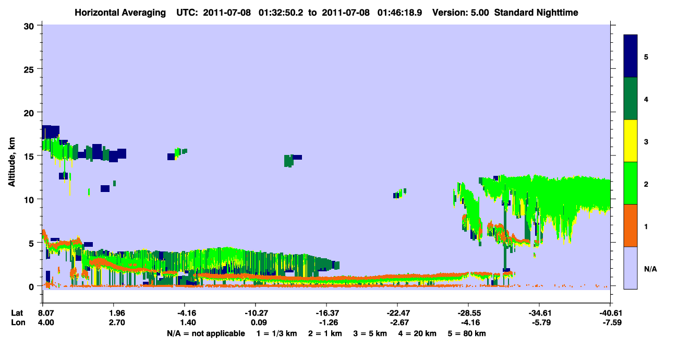Click the dark green colorbar segment labeled 4
Image resolution: width=678 pixels, height=348 pixels.
click(631, 99)
